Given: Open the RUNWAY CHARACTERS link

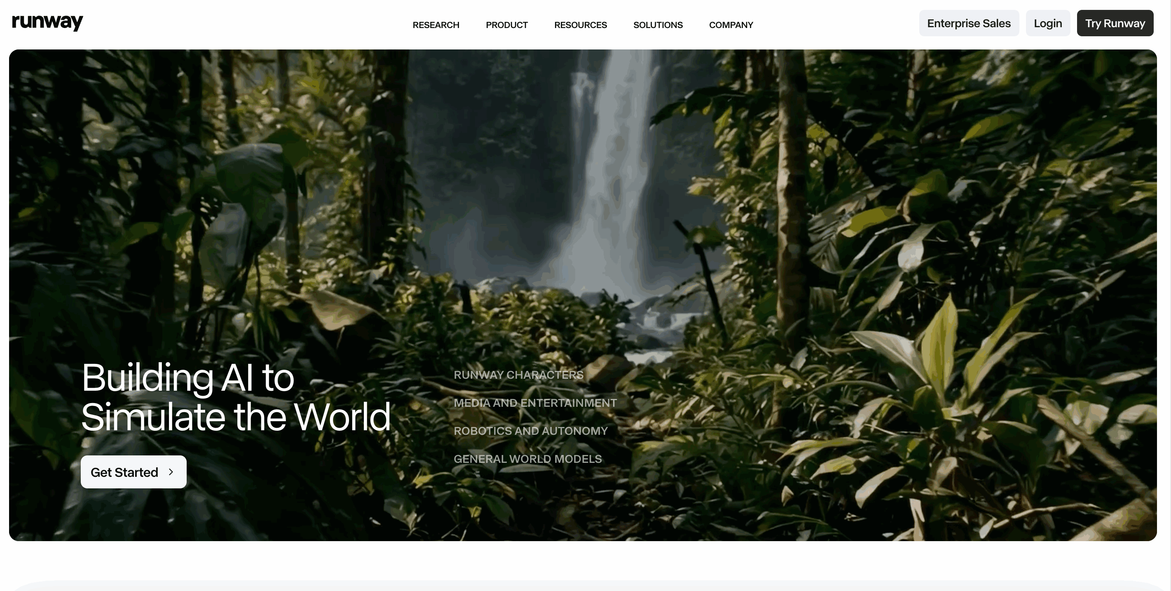Looking at the screenshot, I should point(518,375).
